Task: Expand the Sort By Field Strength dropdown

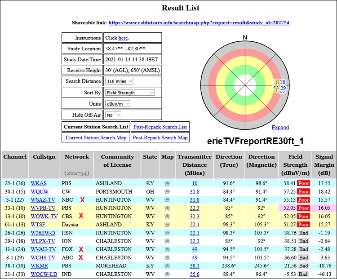Action: click(130, 93)
